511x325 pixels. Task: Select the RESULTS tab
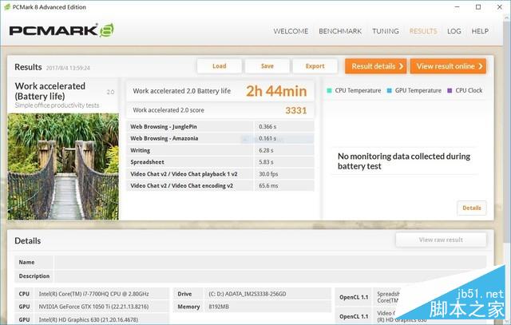coord(423,31)
